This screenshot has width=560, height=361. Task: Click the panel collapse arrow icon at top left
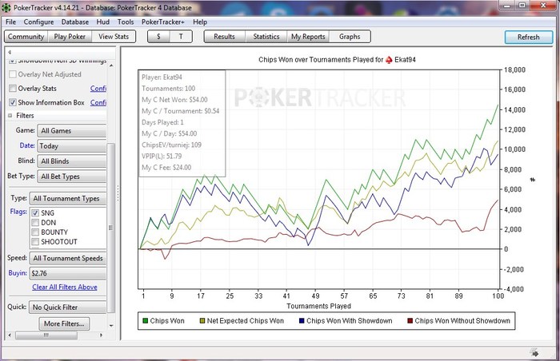pos(10,52)
